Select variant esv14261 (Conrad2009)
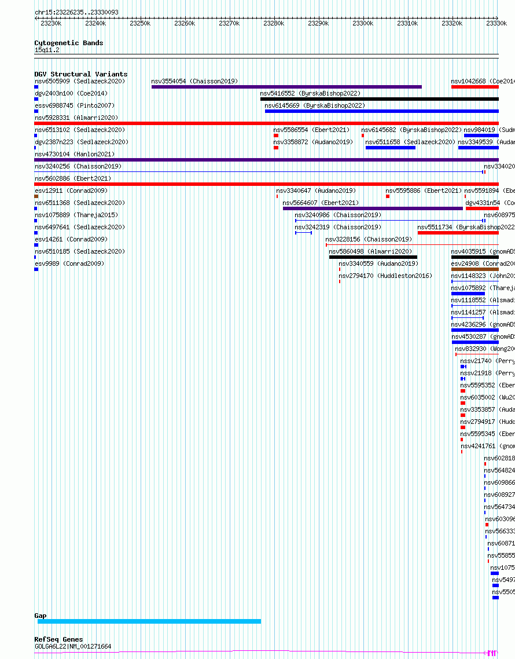This screenshot has width=515, height=659. pyautogui.click(x=71, y=240)
